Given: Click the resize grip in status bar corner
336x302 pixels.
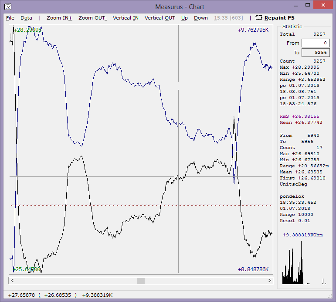Looking at the screenshot, I should tap(330, 296).
